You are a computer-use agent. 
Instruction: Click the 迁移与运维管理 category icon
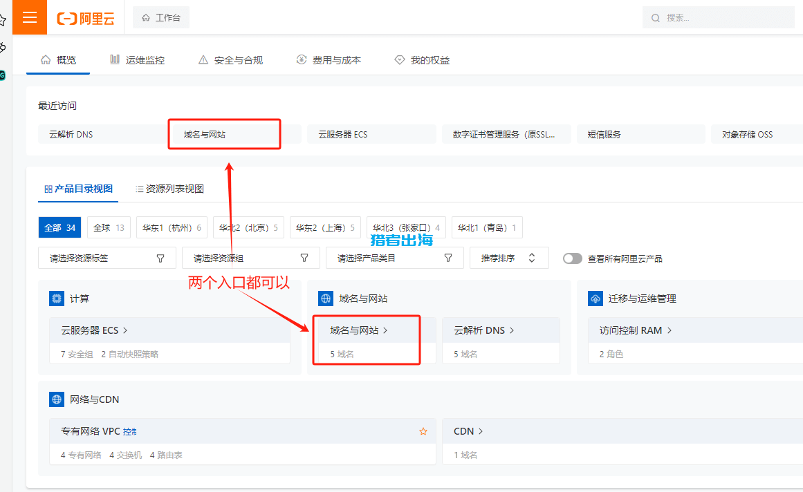click(x=595, y=298)
